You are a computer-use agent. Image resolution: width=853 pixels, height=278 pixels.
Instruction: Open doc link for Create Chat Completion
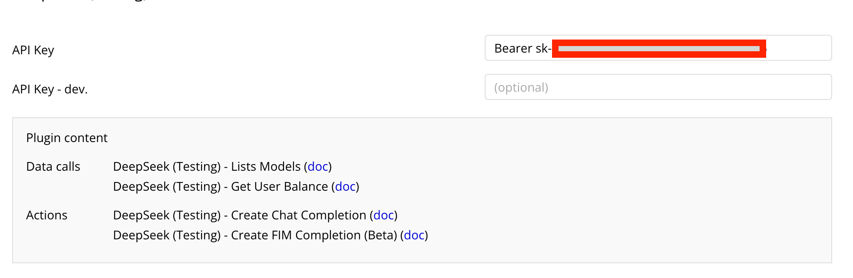coord(384,215)
